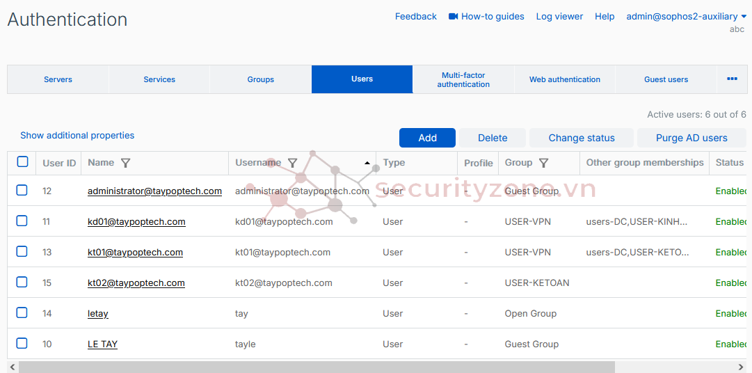
Task: Open the Multi-factor authentication tab
Action: click(x=463, y=79)
